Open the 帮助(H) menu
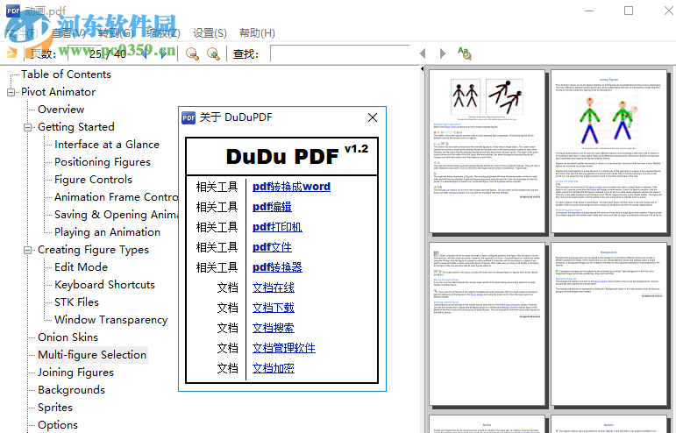Screen dimensions: 676x433 pos(257,33)
